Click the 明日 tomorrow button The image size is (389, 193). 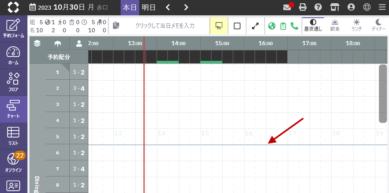point(148,7)
